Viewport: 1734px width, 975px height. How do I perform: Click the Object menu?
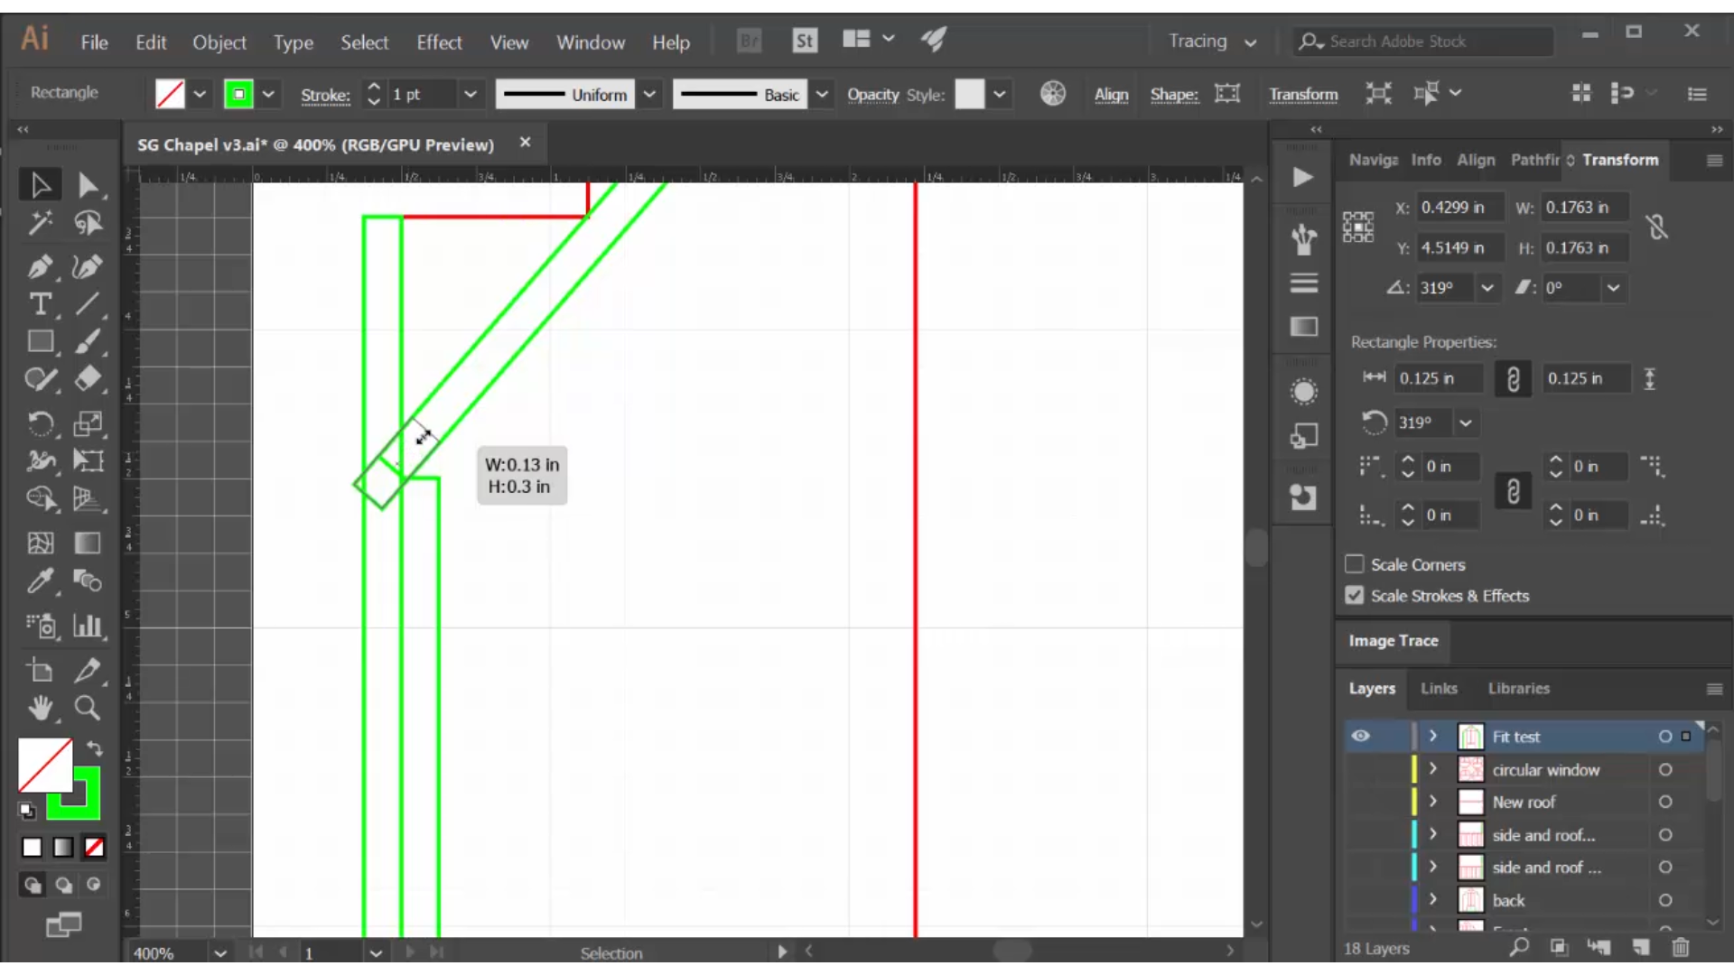(x=219, y=42)
